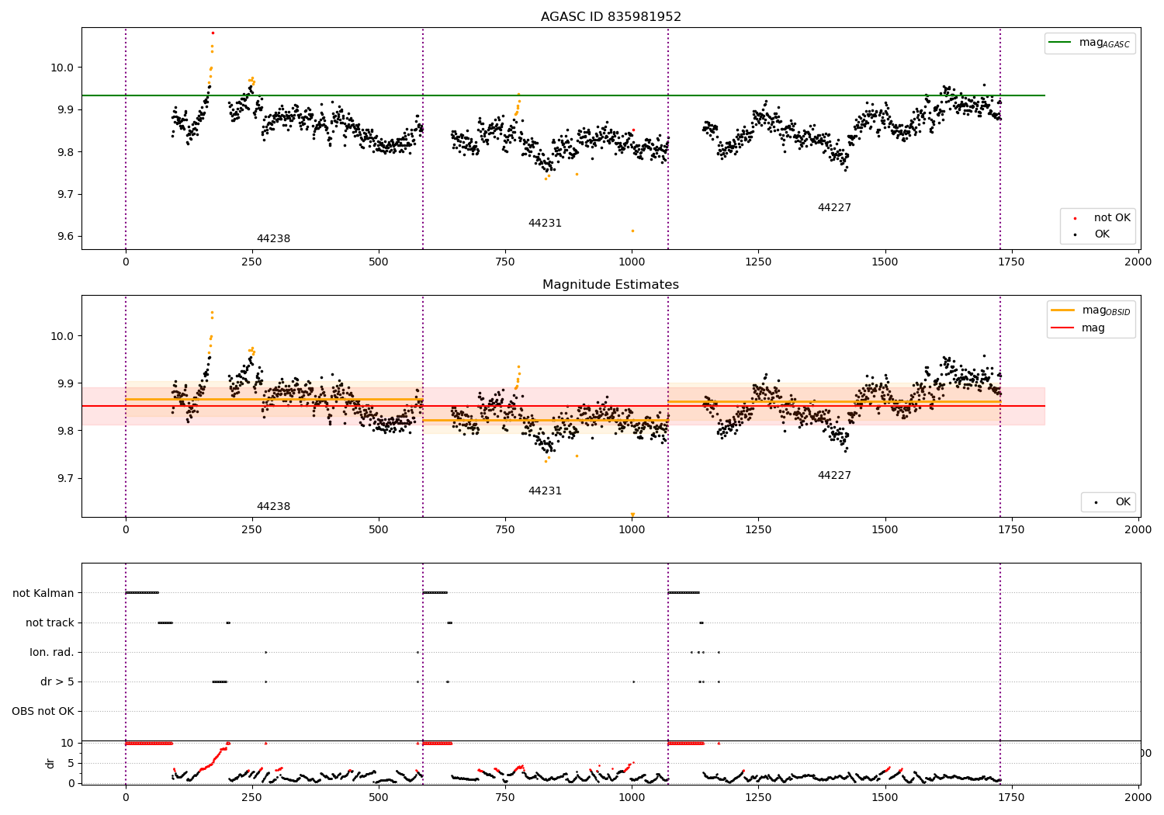Select 'OK' legend entry in top plot
1164x815 pixels.
[x=1102, y=234]
